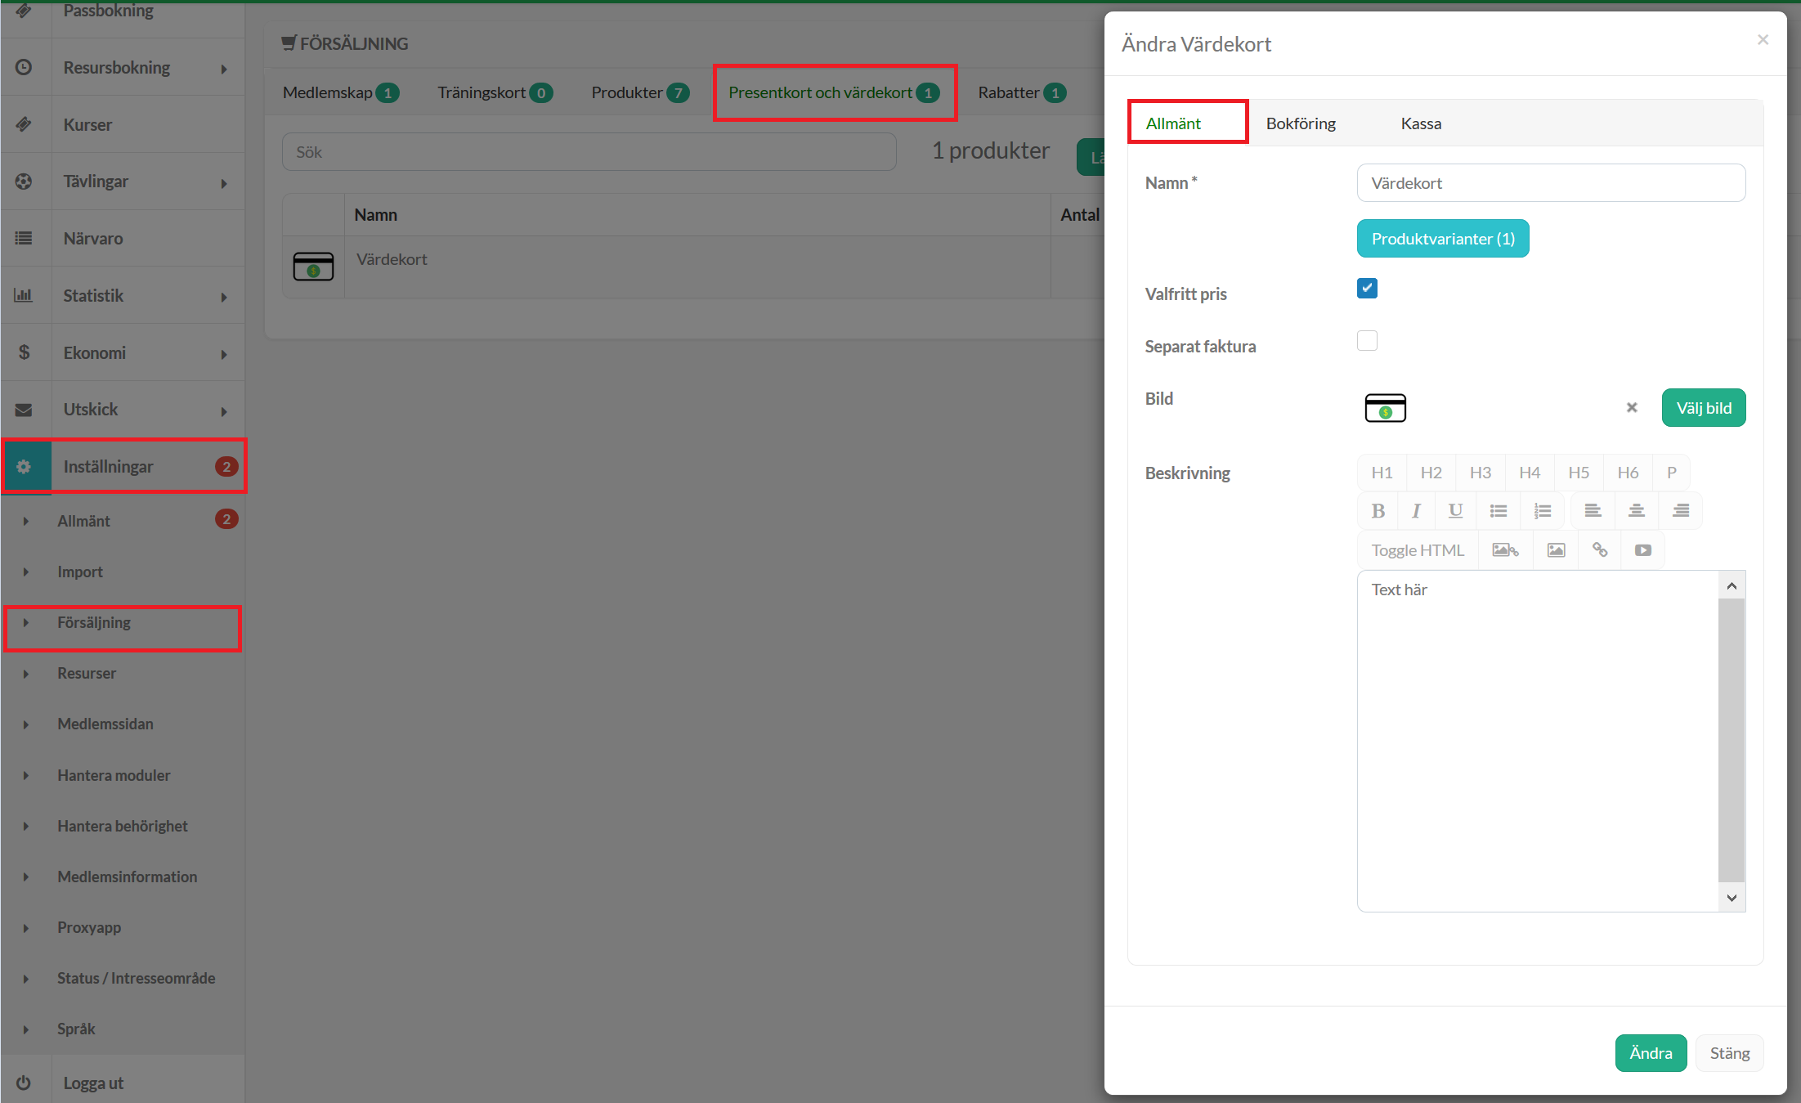1801x1103 pixels.
Task: Click Toggle HTML in the editor
Action: [1418, 550]
